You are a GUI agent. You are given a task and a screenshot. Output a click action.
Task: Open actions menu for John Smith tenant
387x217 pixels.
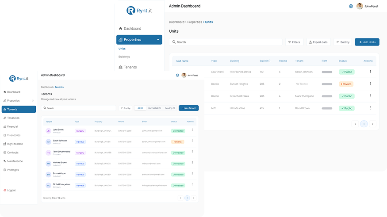(x=192, y=130)
